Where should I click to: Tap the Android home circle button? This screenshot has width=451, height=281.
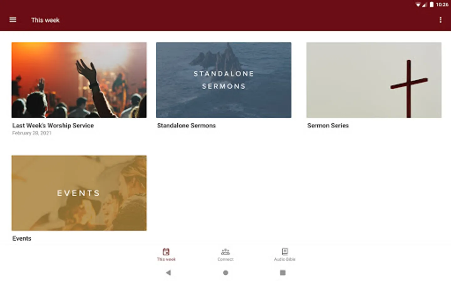tap(225, 273)
